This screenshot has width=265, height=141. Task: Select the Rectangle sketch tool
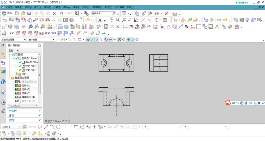point(76,127)
